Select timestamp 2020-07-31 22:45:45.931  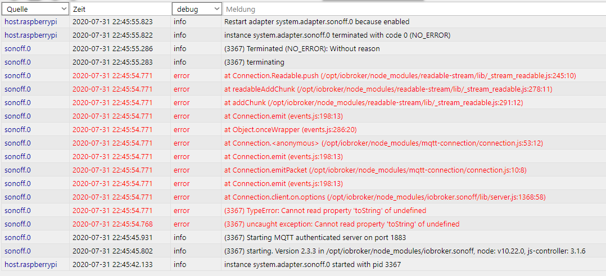pos(112,238)
